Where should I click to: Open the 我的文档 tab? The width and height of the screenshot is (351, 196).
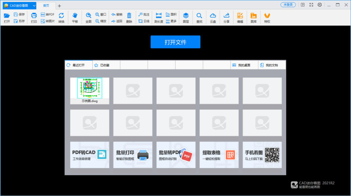click(272, 65)
